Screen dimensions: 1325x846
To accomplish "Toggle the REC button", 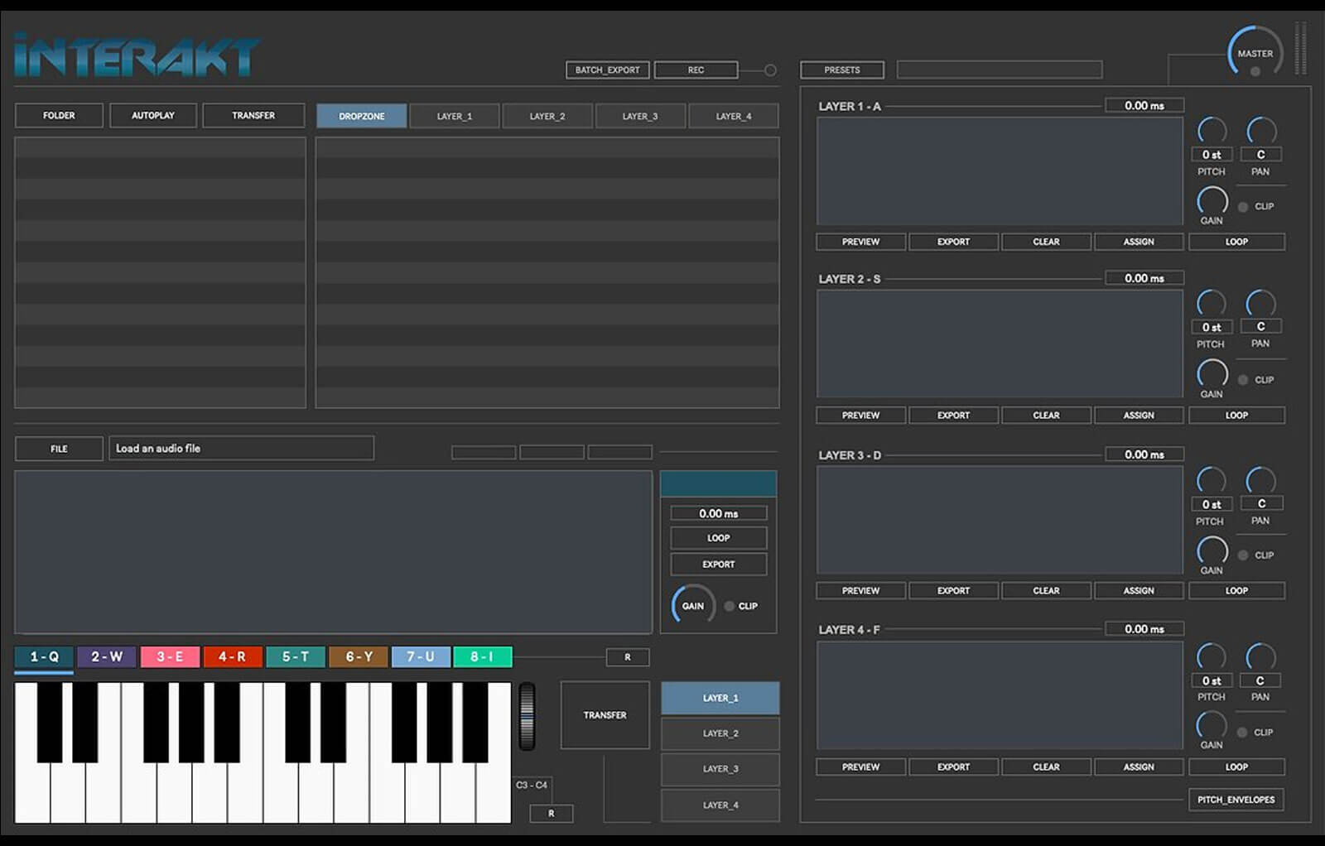I will 696,70.
